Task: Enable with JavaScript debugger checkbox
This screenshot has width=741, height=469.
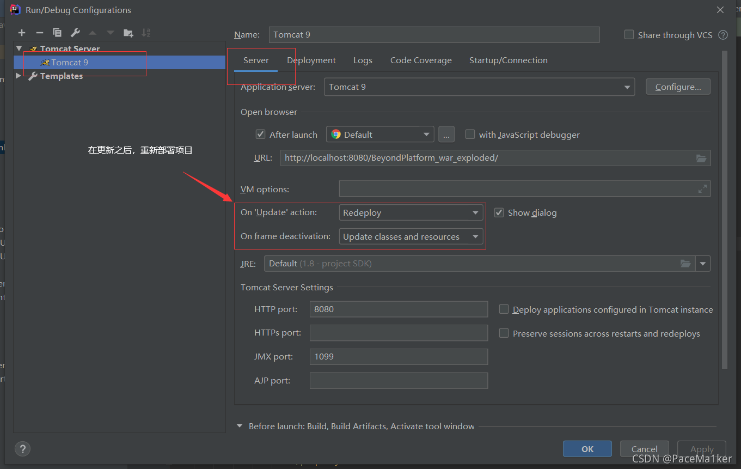Action: click(x=470, y=135)
